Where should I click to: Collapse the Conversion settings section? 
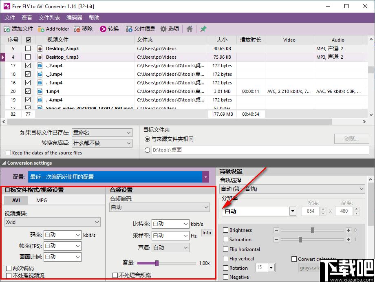click(x=4, y=163)
